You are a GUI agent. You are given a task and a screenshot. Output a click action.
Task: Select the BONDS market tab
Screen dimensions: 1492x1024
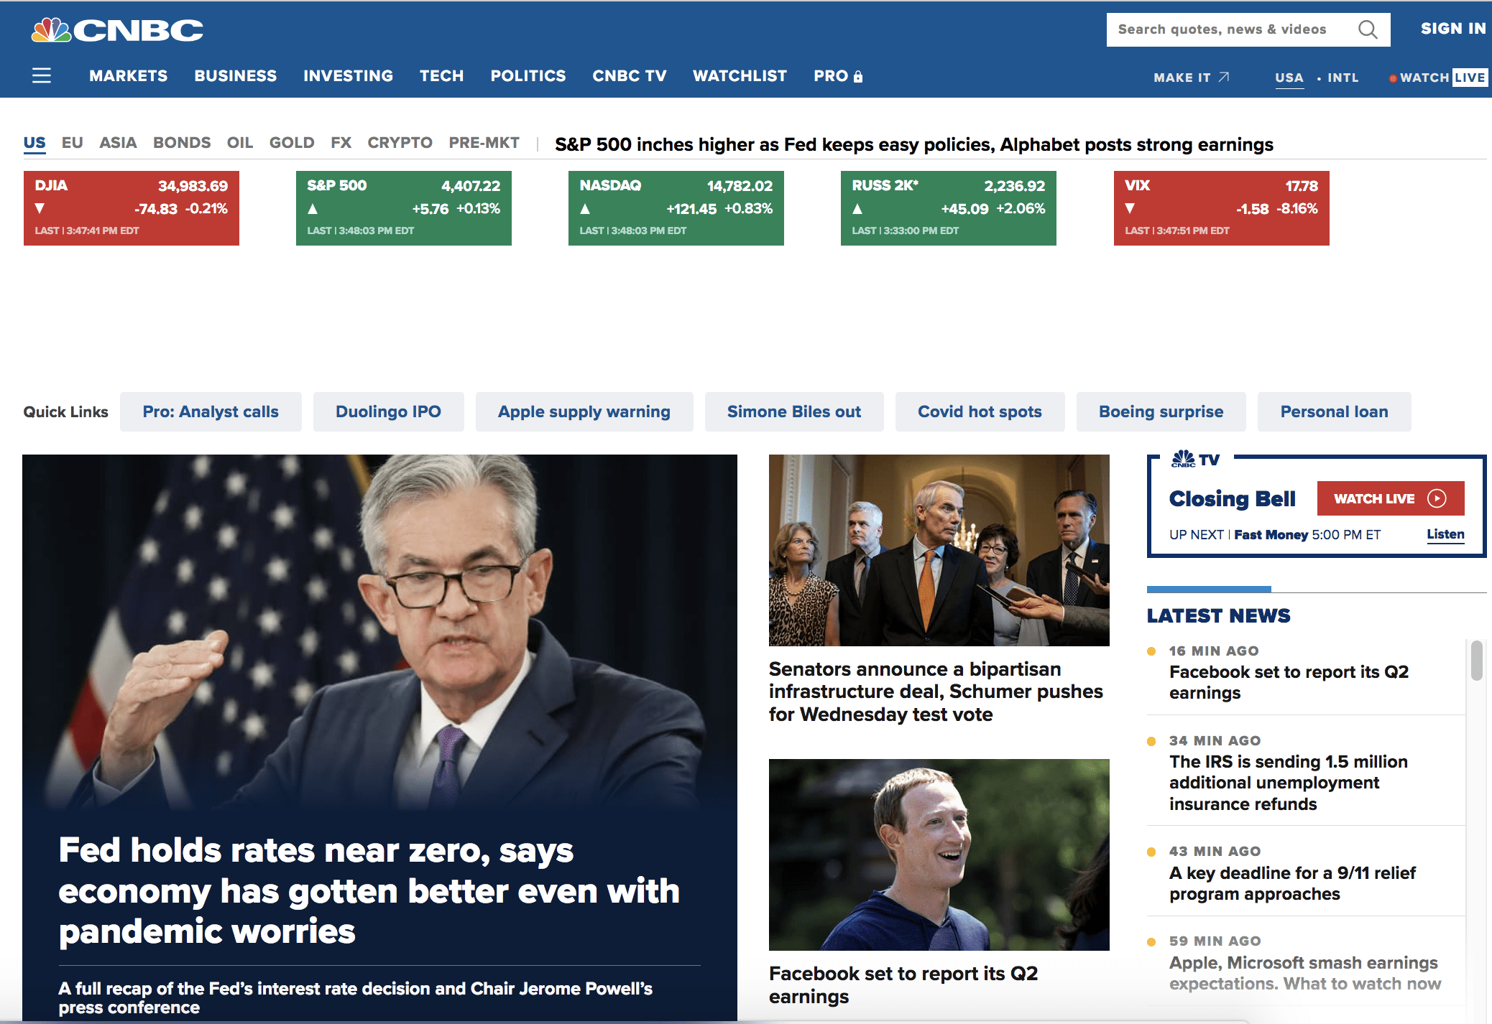click(182, 143)
